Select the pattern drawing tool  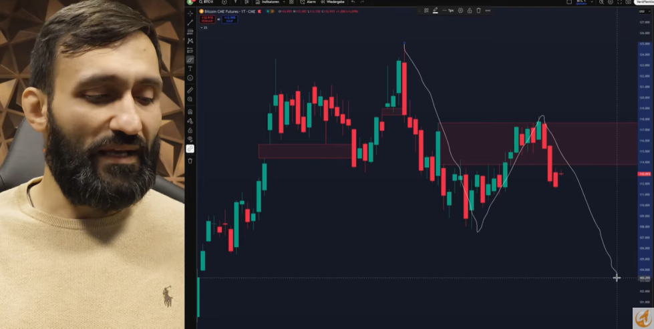[x=190, y=41]
